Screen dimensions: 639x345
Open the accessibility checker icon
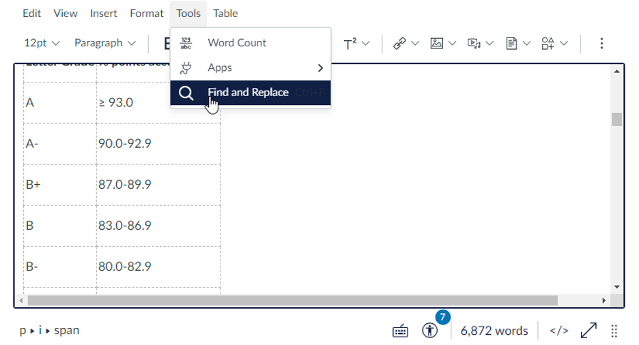[429, 331]
